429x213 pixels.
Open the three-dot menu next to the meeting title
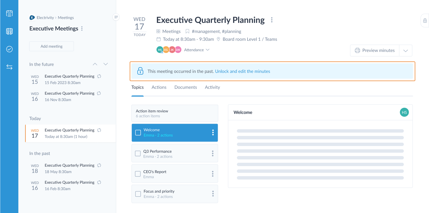click(x=272, y=20)
